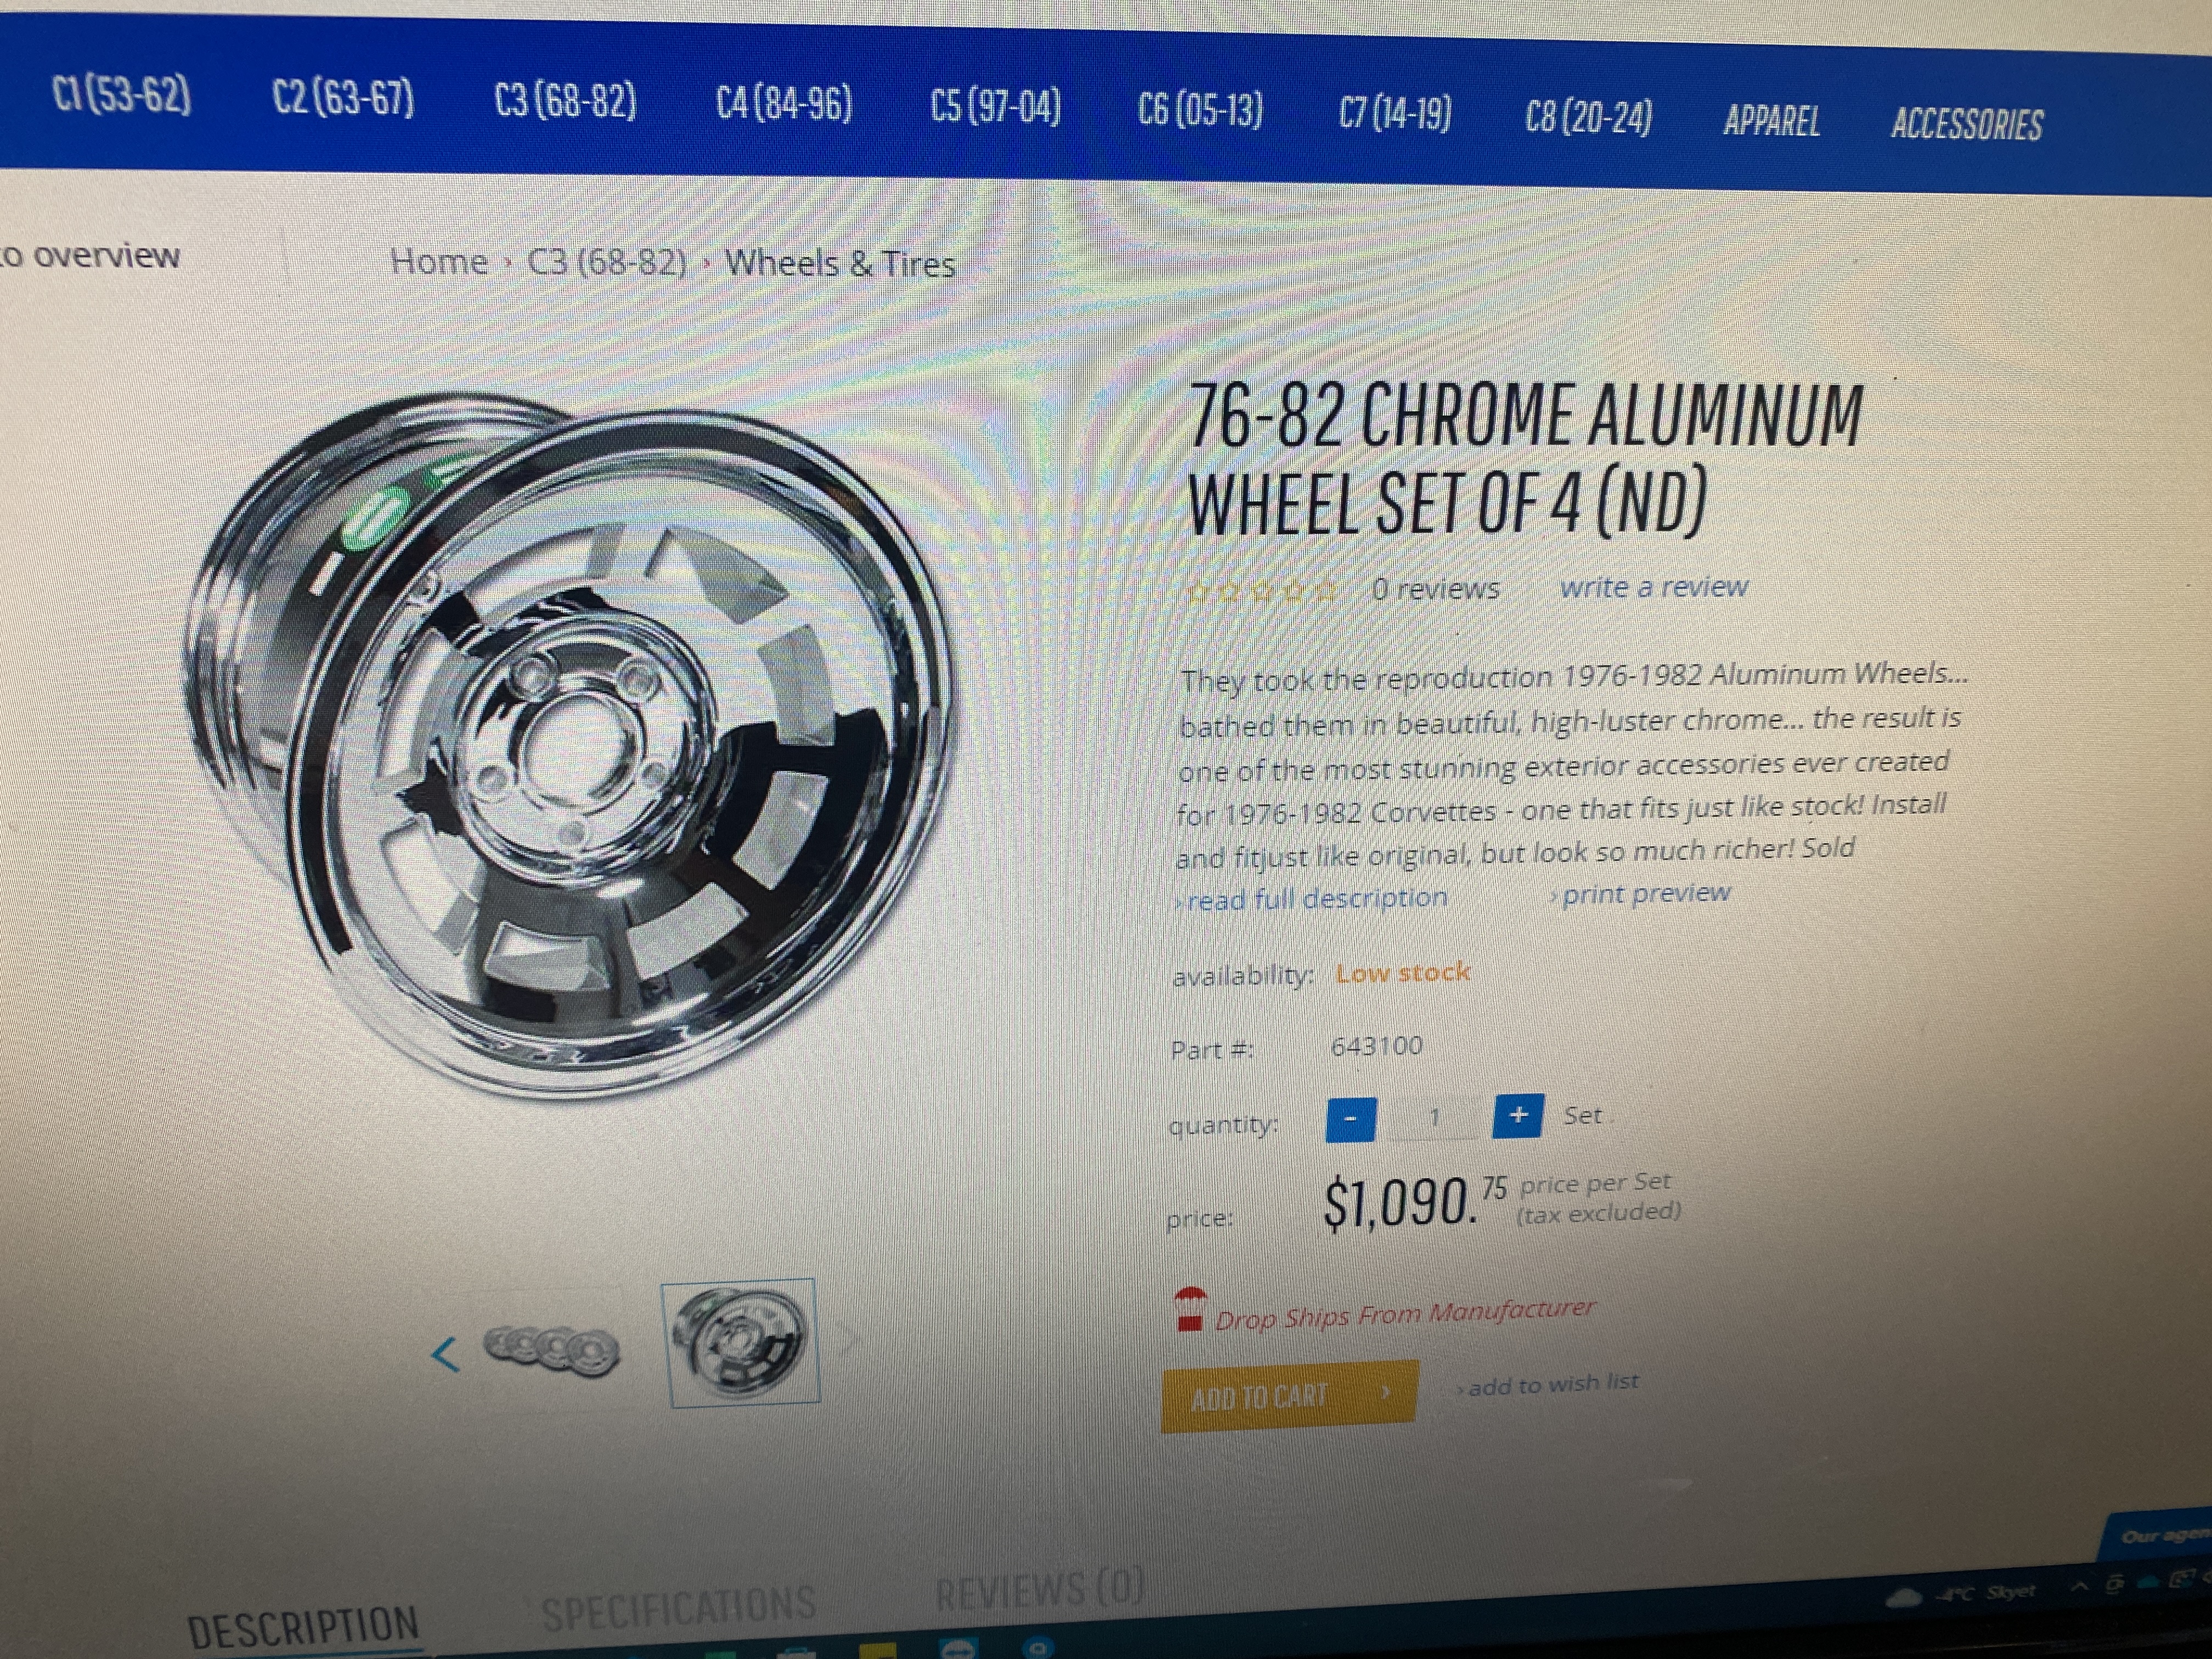Decrease quantity with the minus button
Screen dimensions: 2212x1659
click(1350, 1119)
